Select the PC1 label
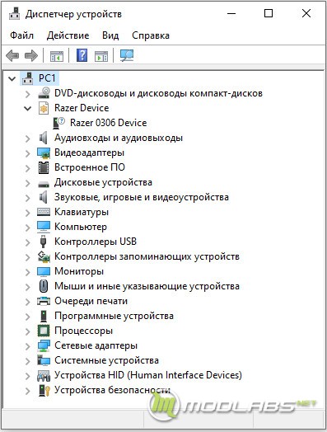This screenshot has height=432, width=327. click(47, 78)
